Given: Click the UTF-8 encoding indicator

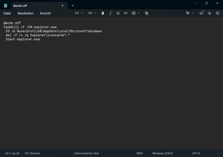Looking at the screenshot, I should coord(196,153).
